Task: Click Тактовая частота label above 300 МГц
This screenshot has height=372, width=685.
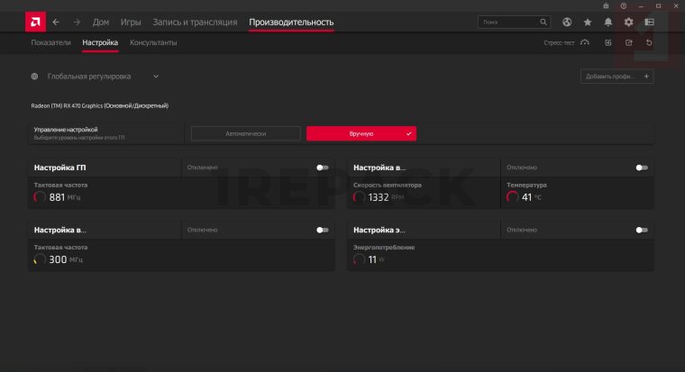Action: (x=60, y=248)
